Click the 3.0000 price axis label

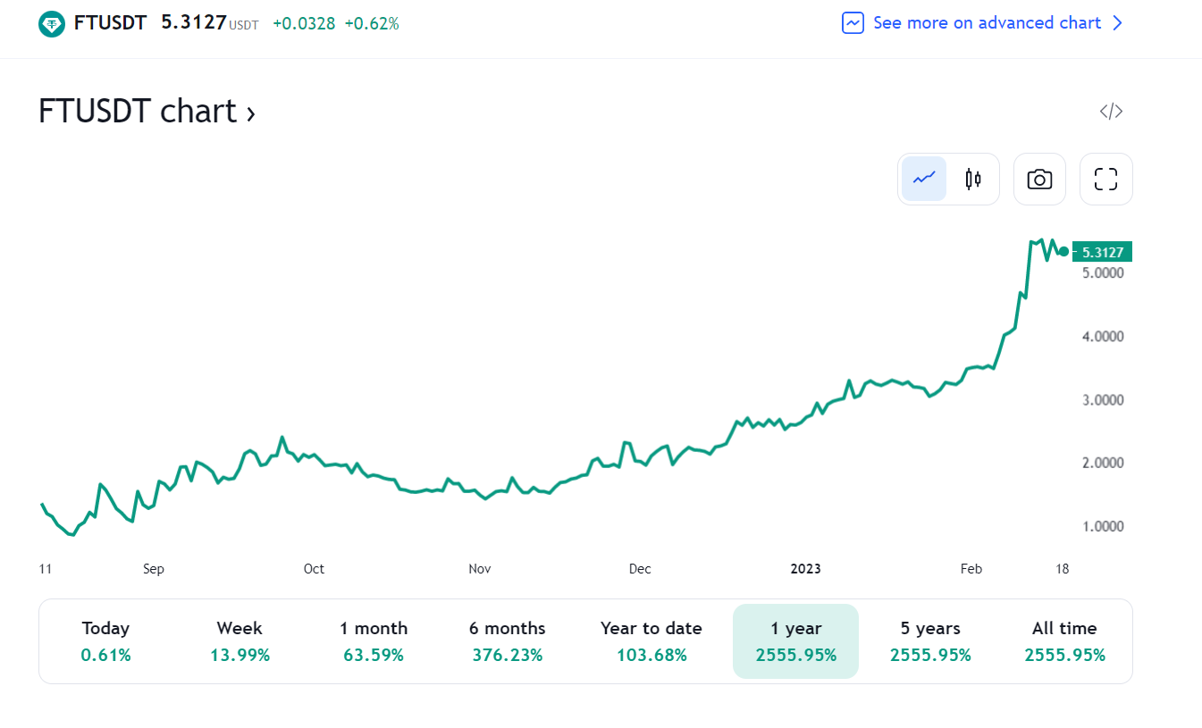[x=1103, y=400]
